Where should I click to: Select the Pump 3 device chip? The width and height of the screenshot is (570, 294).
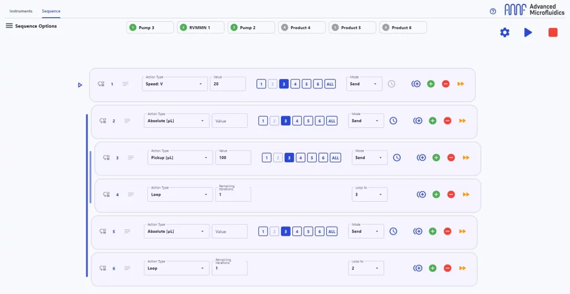(x=150, y=28)
